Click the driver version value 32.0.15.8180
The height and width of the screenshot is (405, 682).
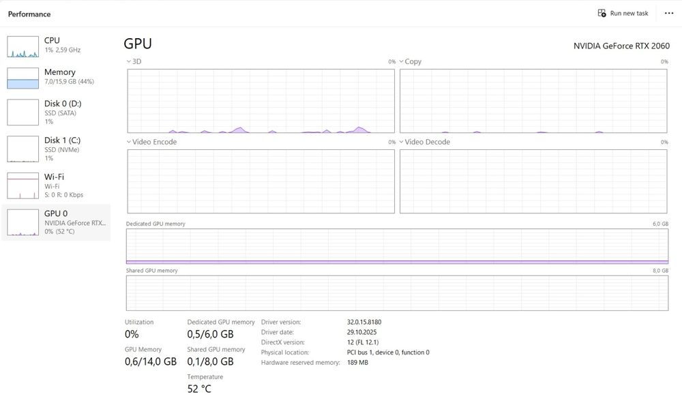(x=366, y=322)
